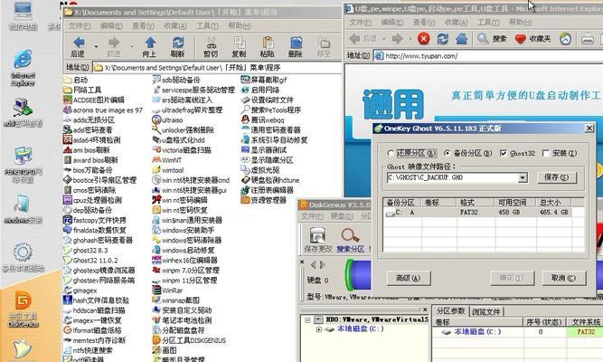Screen dimensions: 603x362
Task: Click the History icon in Internet Explorer's toolbar
Action: pos(565,39)
